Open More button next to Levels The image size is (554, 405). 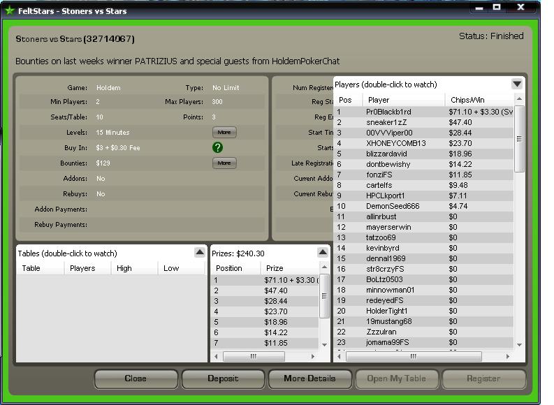click(x=224, y=133)
